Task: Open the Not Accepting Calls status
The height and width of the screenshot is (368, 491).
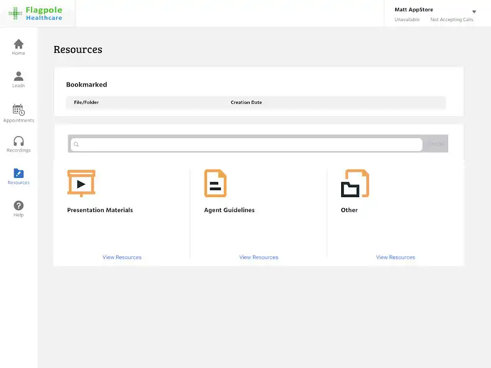Action: pyautogui.click(x=451, y=20)
